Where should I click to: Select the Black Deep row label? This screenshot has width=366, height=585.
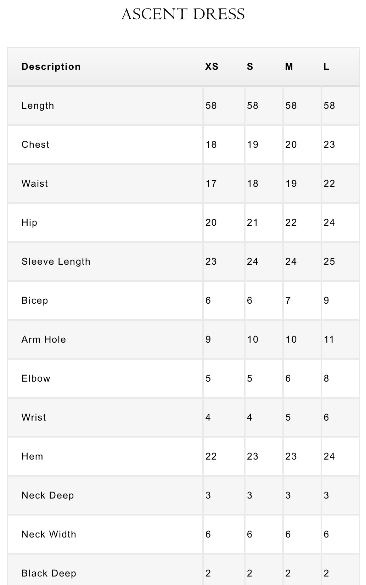[49, 573]
